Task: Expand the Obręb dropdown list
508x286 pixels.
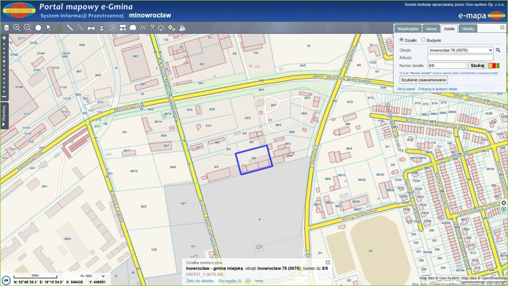Action: coord(460,50)
